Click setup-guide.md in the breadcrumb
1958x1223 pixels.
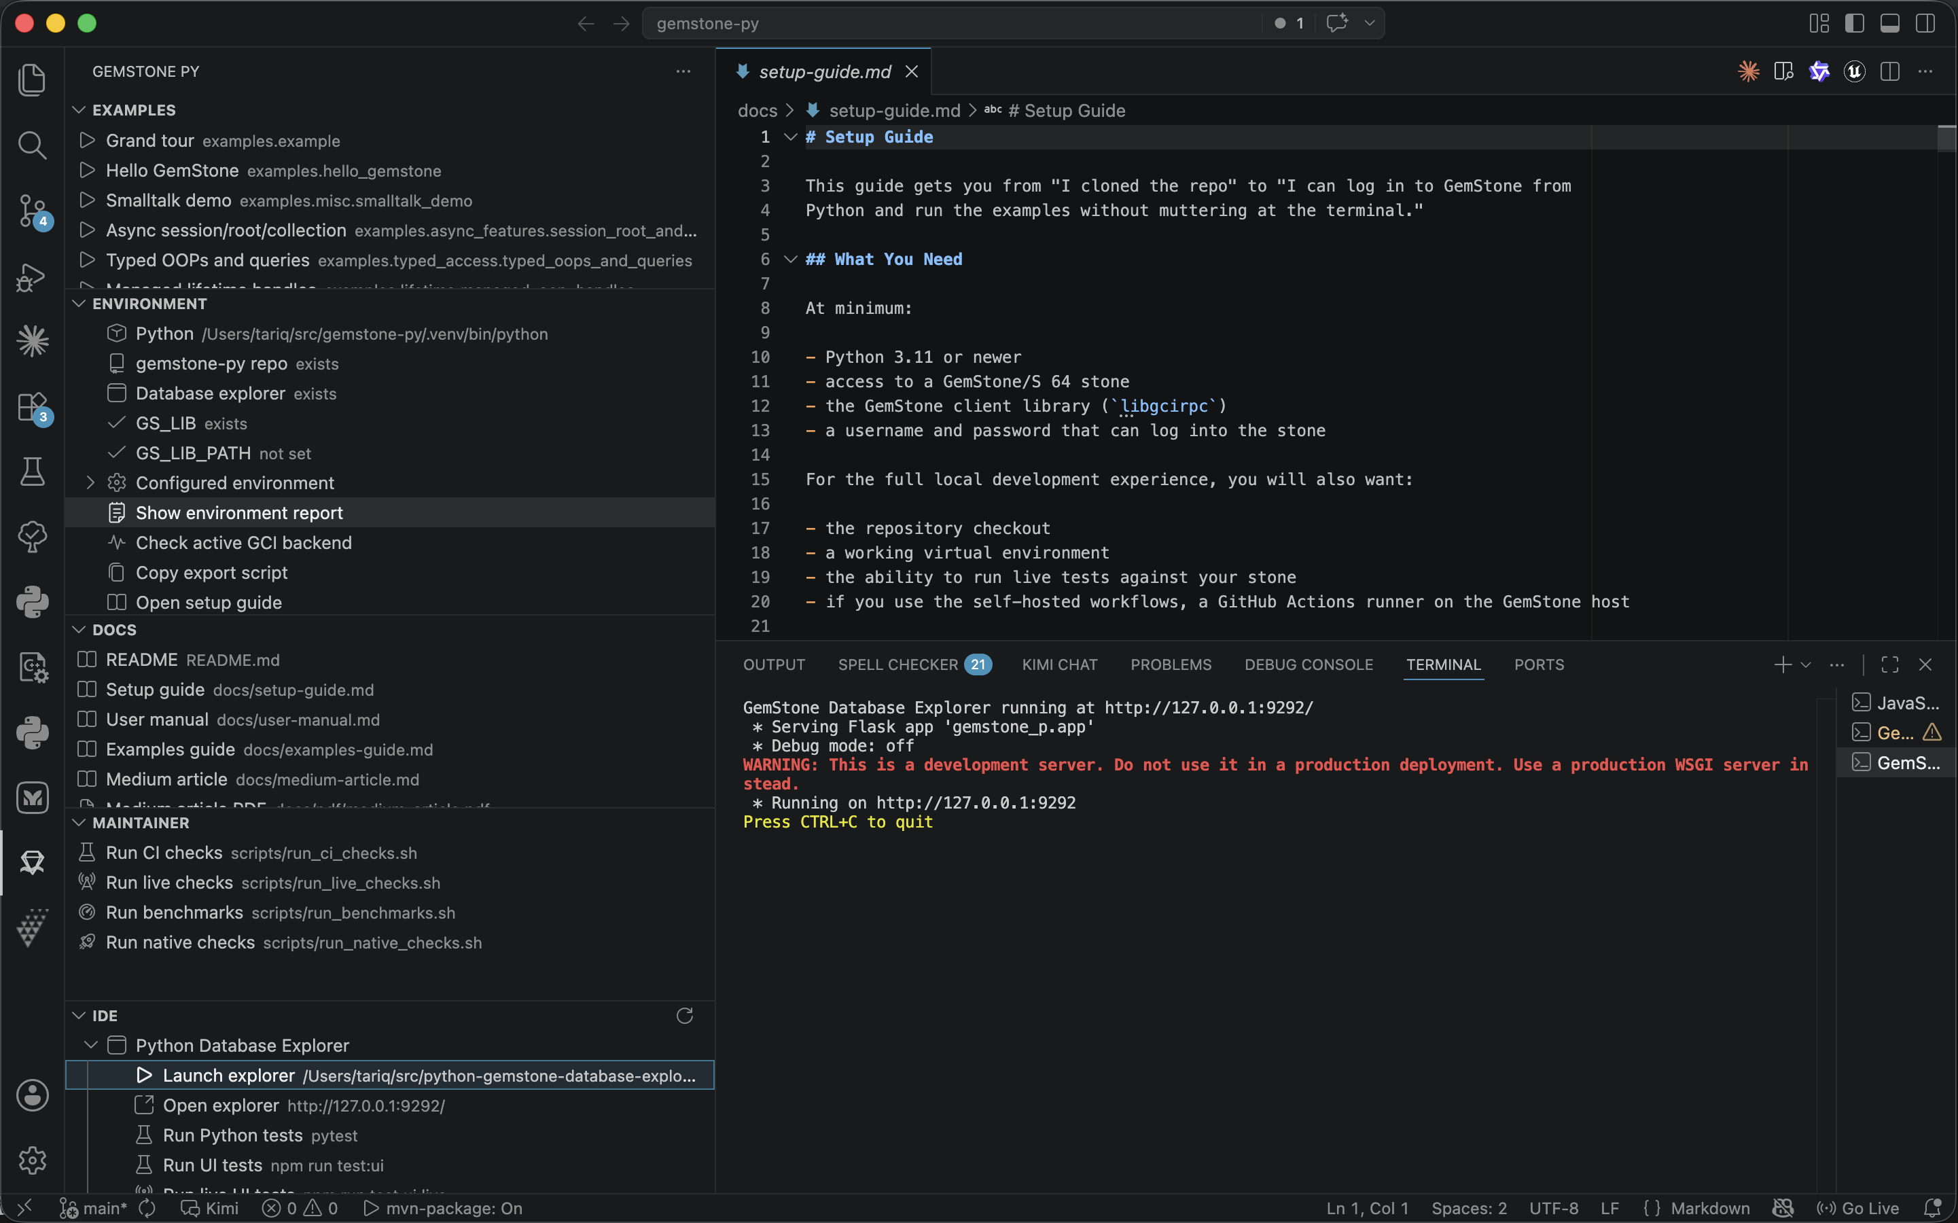coord(893,110)
